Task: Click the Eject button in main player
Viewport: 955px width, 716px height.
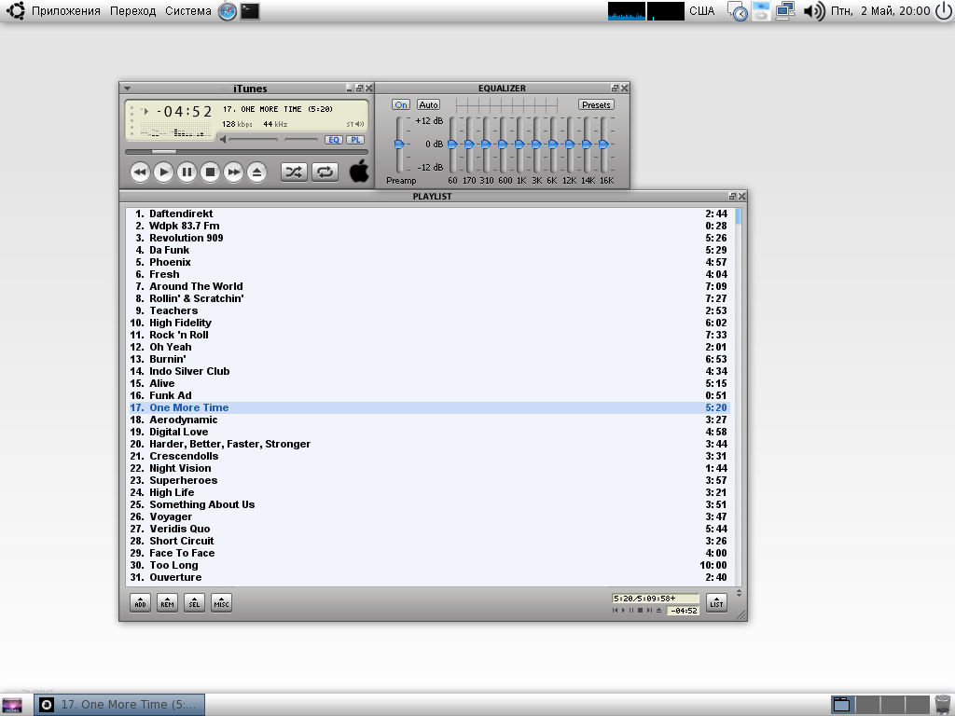Action: pos(257,172)
